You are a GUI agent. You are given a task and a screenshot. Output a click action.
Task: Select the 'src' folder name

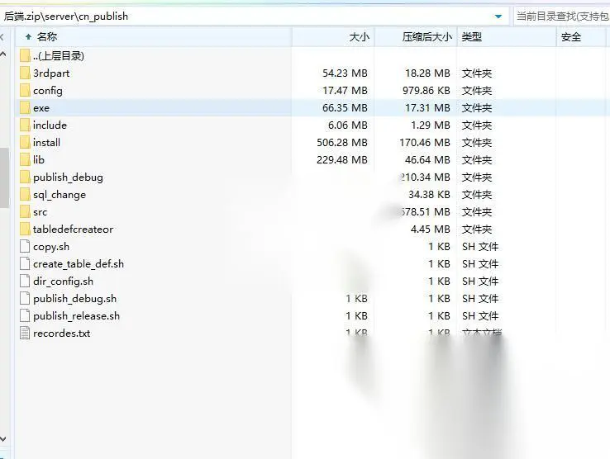click(x=40, y=212)
